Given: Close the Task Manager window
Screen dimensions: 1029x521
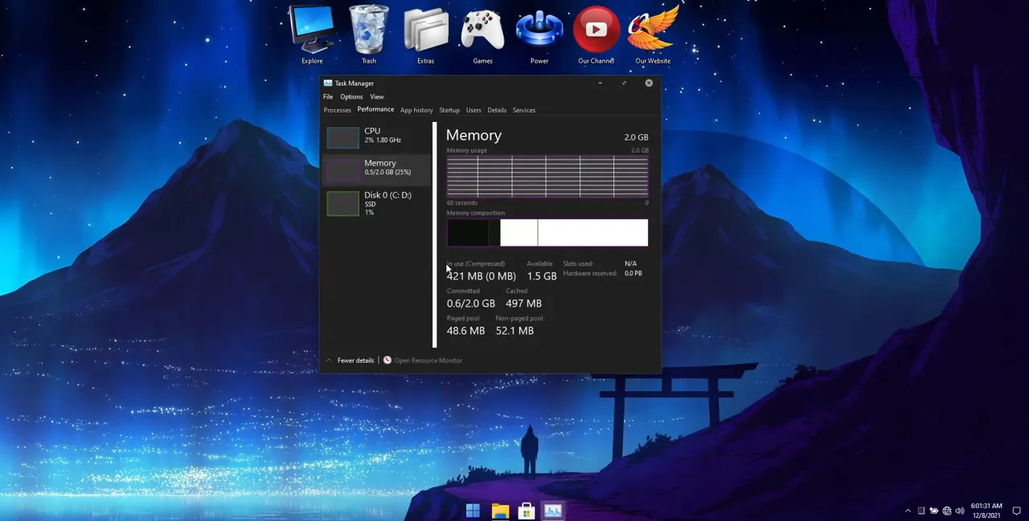Looking at the screenshot, I should coord(649,83).
